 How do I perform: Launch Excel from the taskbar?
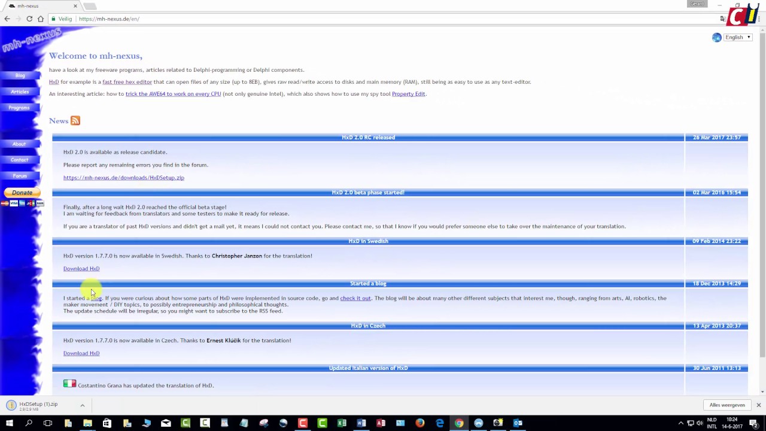[x=342, y=423]
